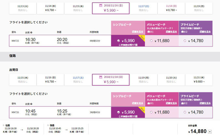The image size is (220, 137).
Task: Click baggage icon in return プライムピーチ header
Action: click(182, 103)
